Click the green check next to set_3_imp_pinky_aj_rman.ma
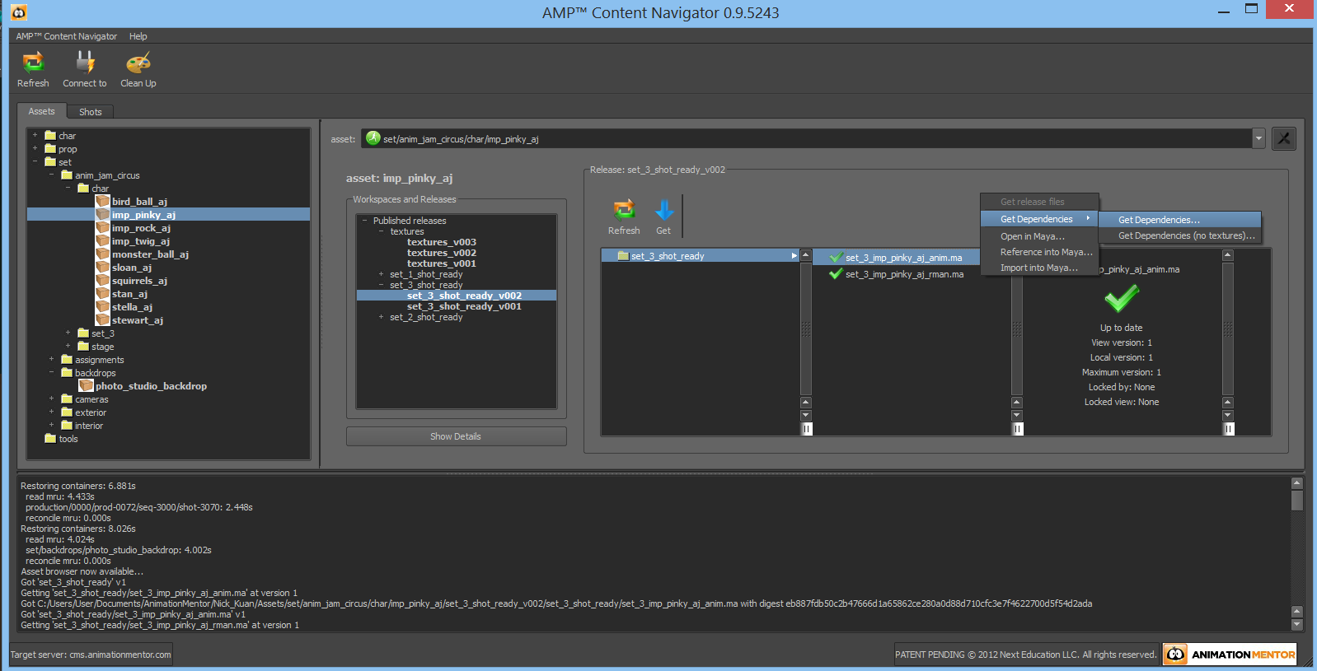The image size is (1317, 671). 836,273
